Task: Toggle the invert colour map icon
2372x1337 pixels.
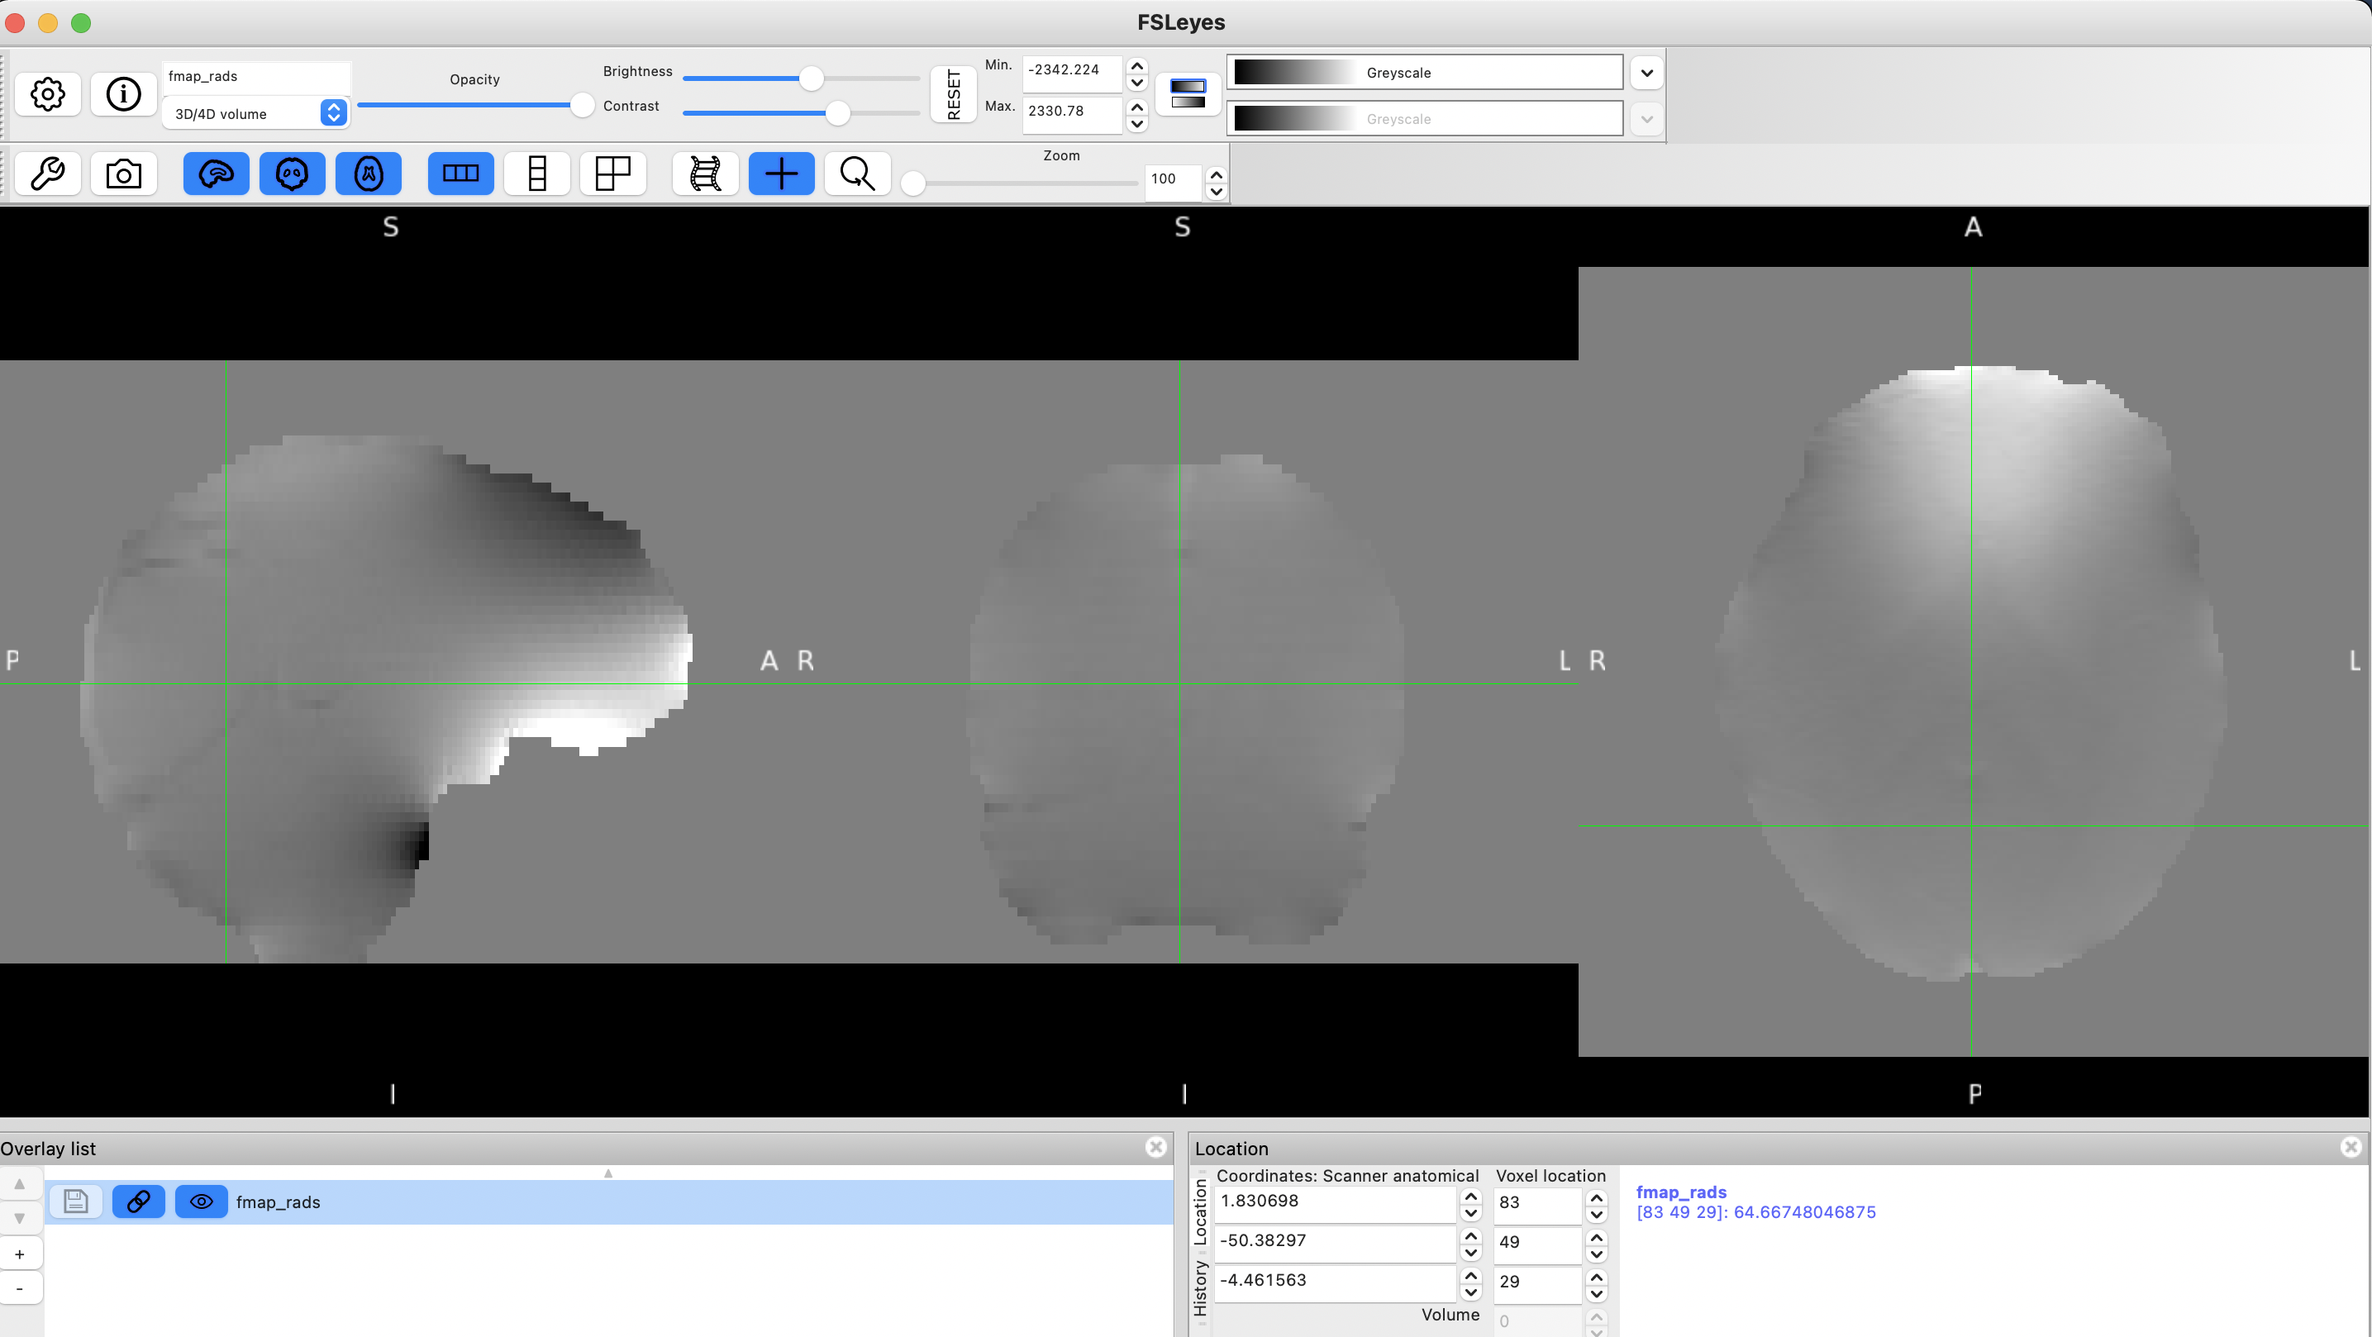Action: point(1188,94)
